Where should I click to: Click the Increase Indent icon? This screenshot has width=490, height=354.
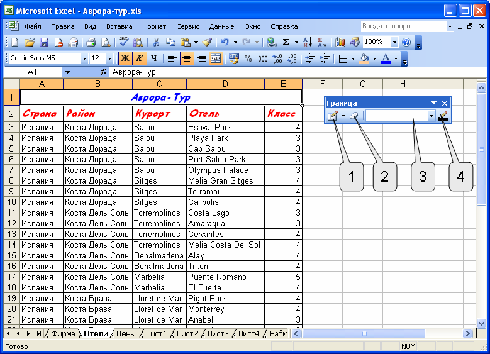coord(325,58)
